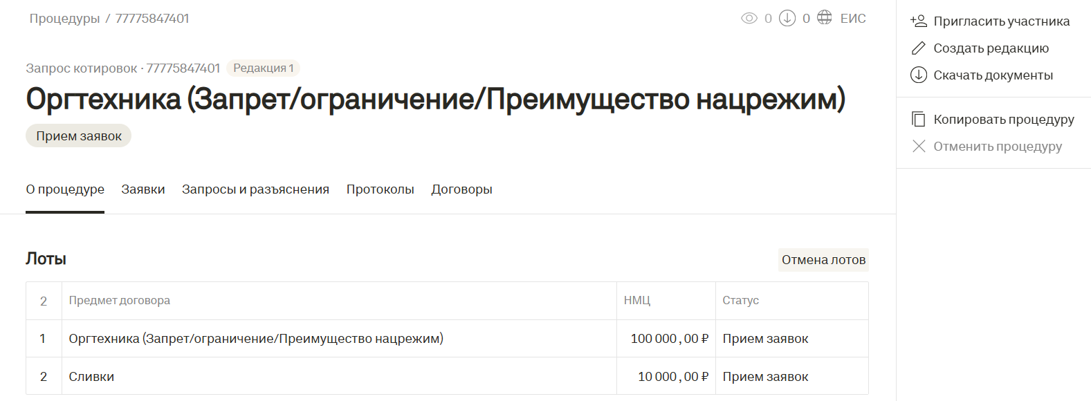The width and height of the screenshot is (1091, 401).
Task: Go to the Договоры tab
Action: pos(461,189)
